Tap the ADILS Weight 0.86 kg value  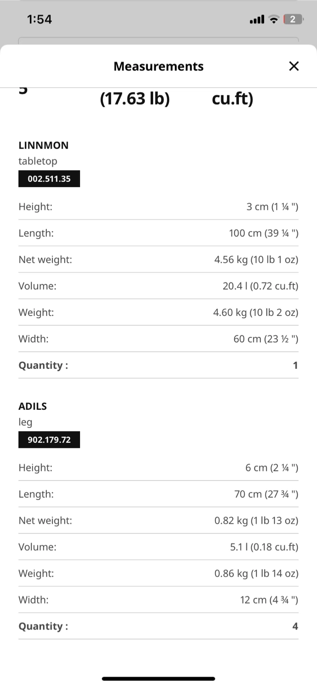click(x=256, y=573)
